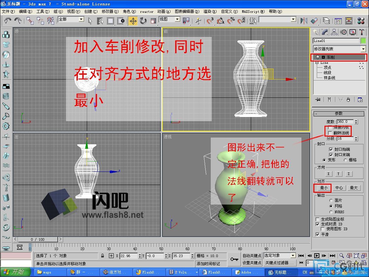
Task: Click the Mirror tool icon in toolbar
Action: tap(304, 21)
